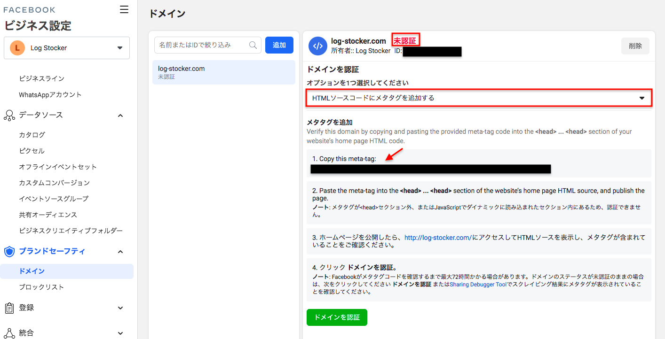The image size is (665, 339).
Task: Click the ビジネス設定 heading
Action: 38,25
